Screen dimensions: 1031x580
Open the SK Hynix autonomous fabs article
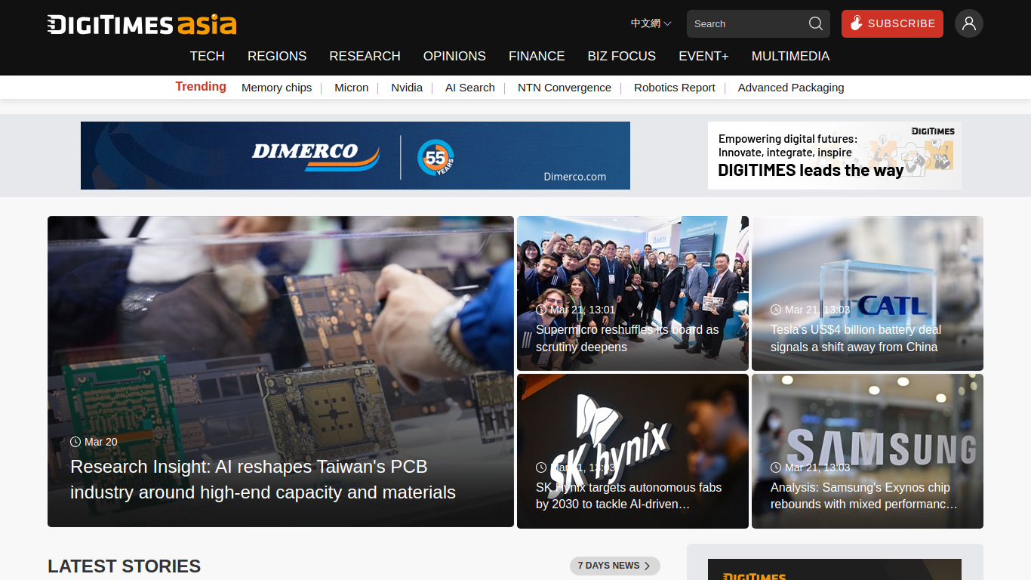[629, 495]
